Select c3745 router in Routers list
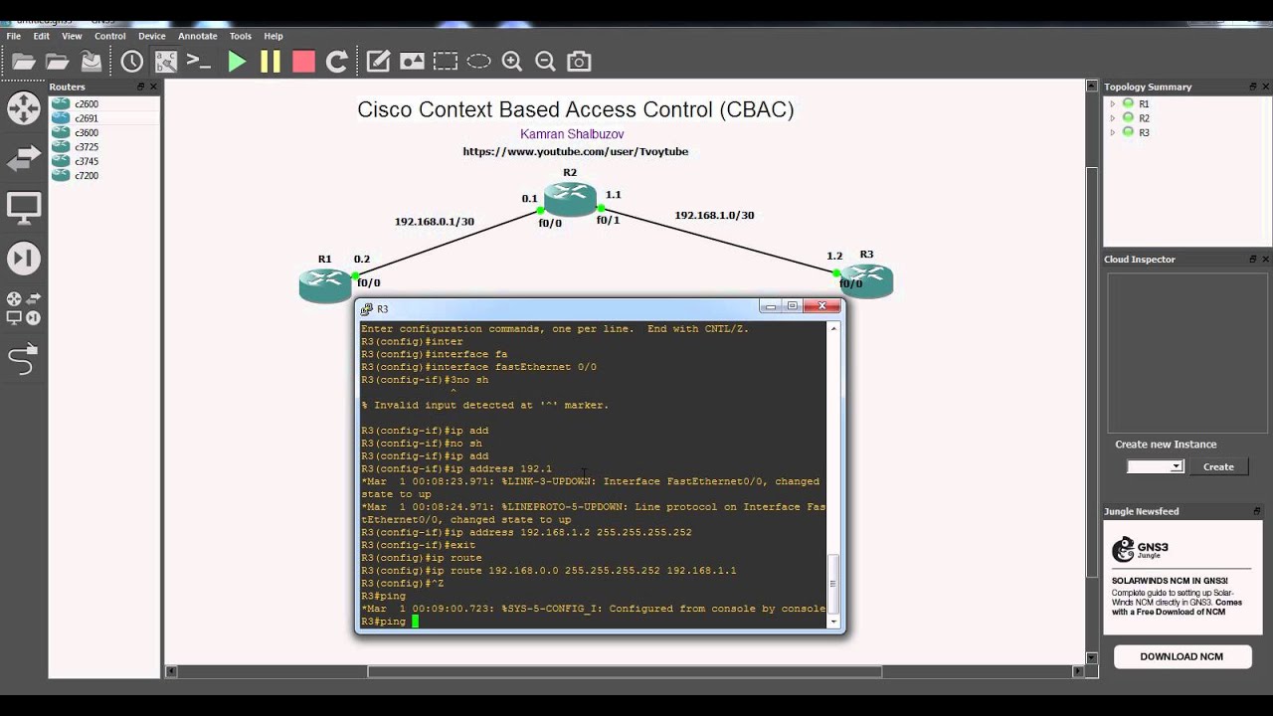Viewport: 1273px width, 716px height. 104,161
